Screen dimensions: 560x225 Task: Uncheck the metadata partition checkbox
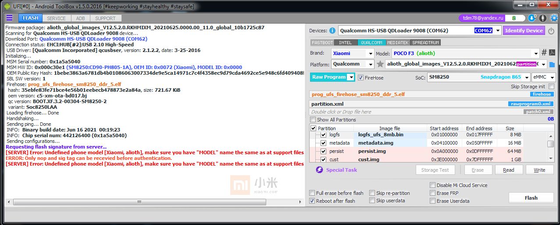pyautogui.click(x=324, y=143)
